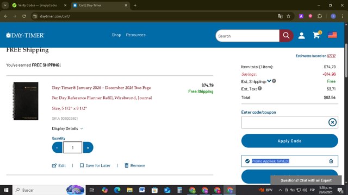Image resolution: width=348 pixels, height=195 pixels.
Task: Open Questions? Chat with an Expert
Action: [x=306, y=180]
